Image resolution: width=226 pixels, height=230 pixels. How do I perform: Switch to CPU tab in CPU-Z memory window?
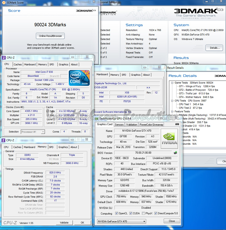point(6,147)
